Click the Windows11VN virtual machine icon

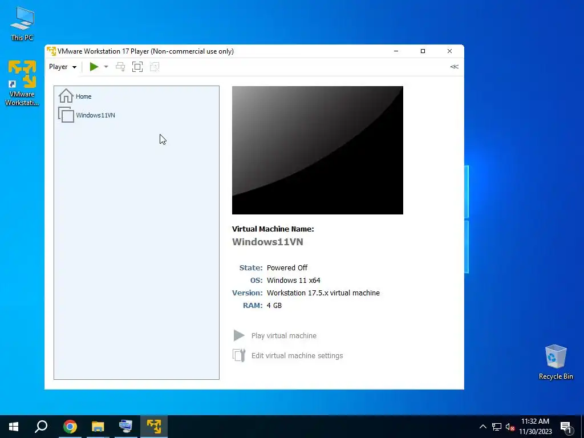pos(66,115)
